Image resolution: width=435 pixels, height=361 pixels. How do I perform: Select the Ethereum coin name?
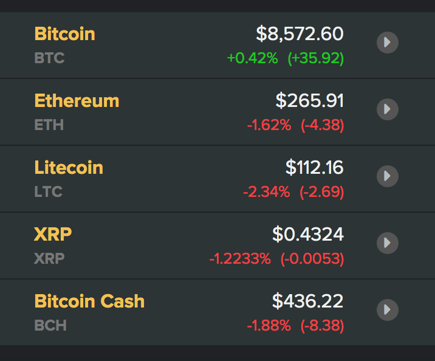point(77,101)
